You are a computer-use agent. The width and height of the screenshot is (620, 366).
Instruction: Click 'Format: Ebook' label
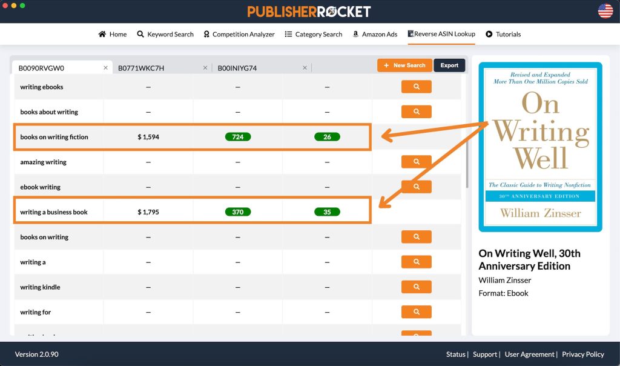(x=503, y=293)
